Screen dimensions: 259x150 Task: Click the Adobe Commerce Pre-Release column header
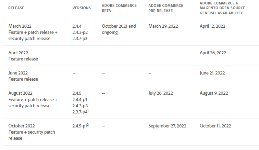coord(166,8)
